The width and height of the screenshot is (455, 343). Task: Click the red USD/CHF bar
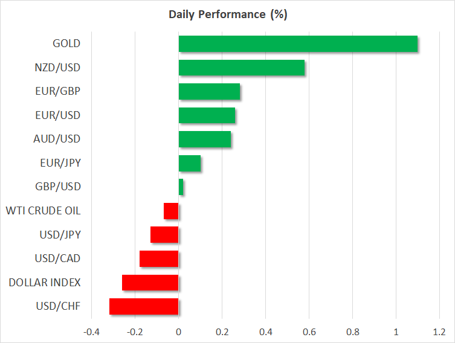tap(144, 306)
